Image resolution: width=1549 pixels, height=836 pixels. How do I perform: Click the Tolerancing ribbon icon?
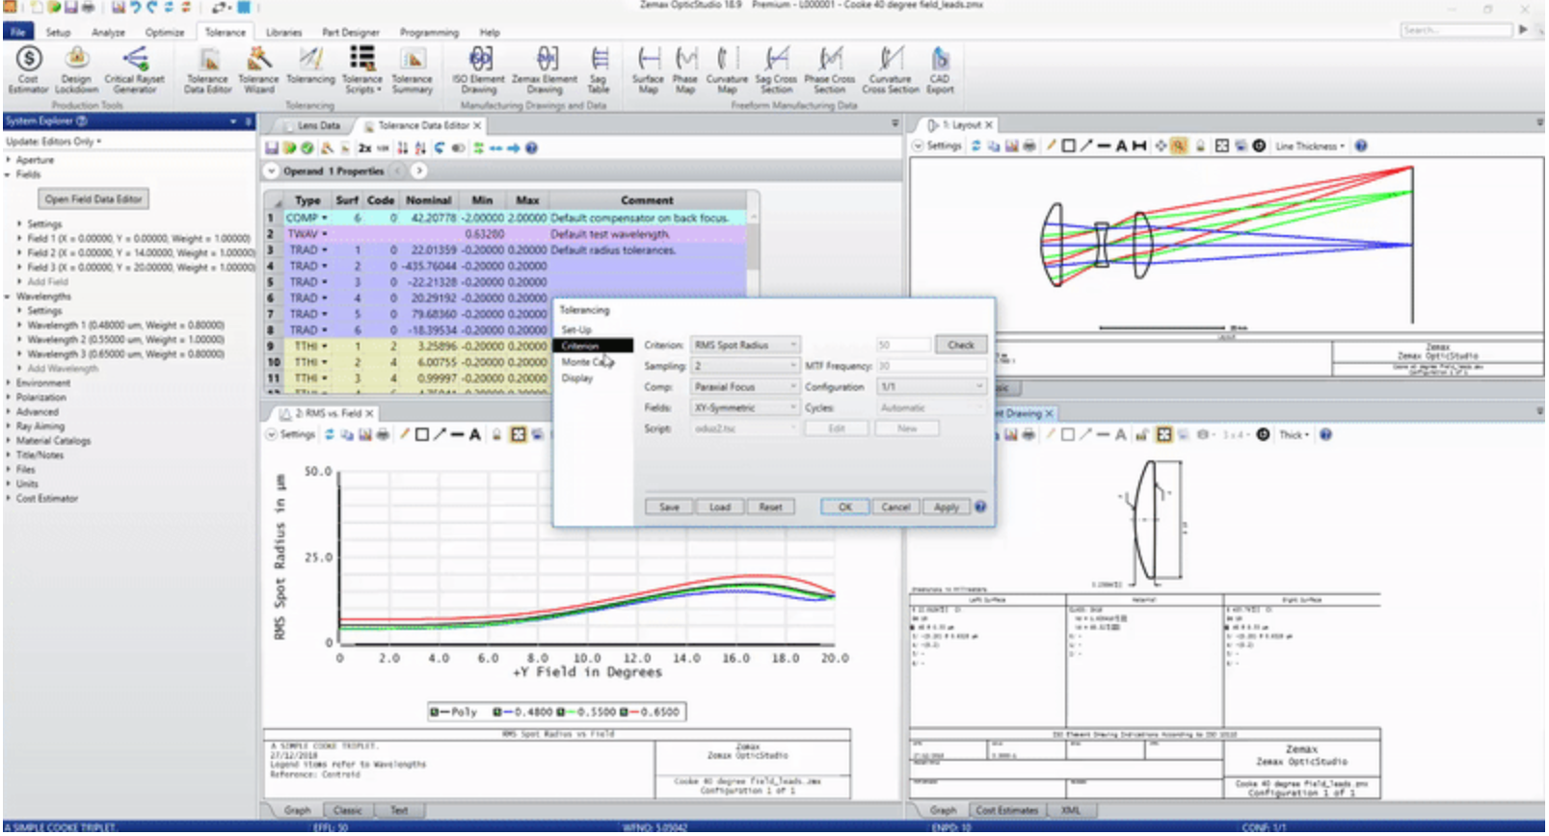click(310, 67)
